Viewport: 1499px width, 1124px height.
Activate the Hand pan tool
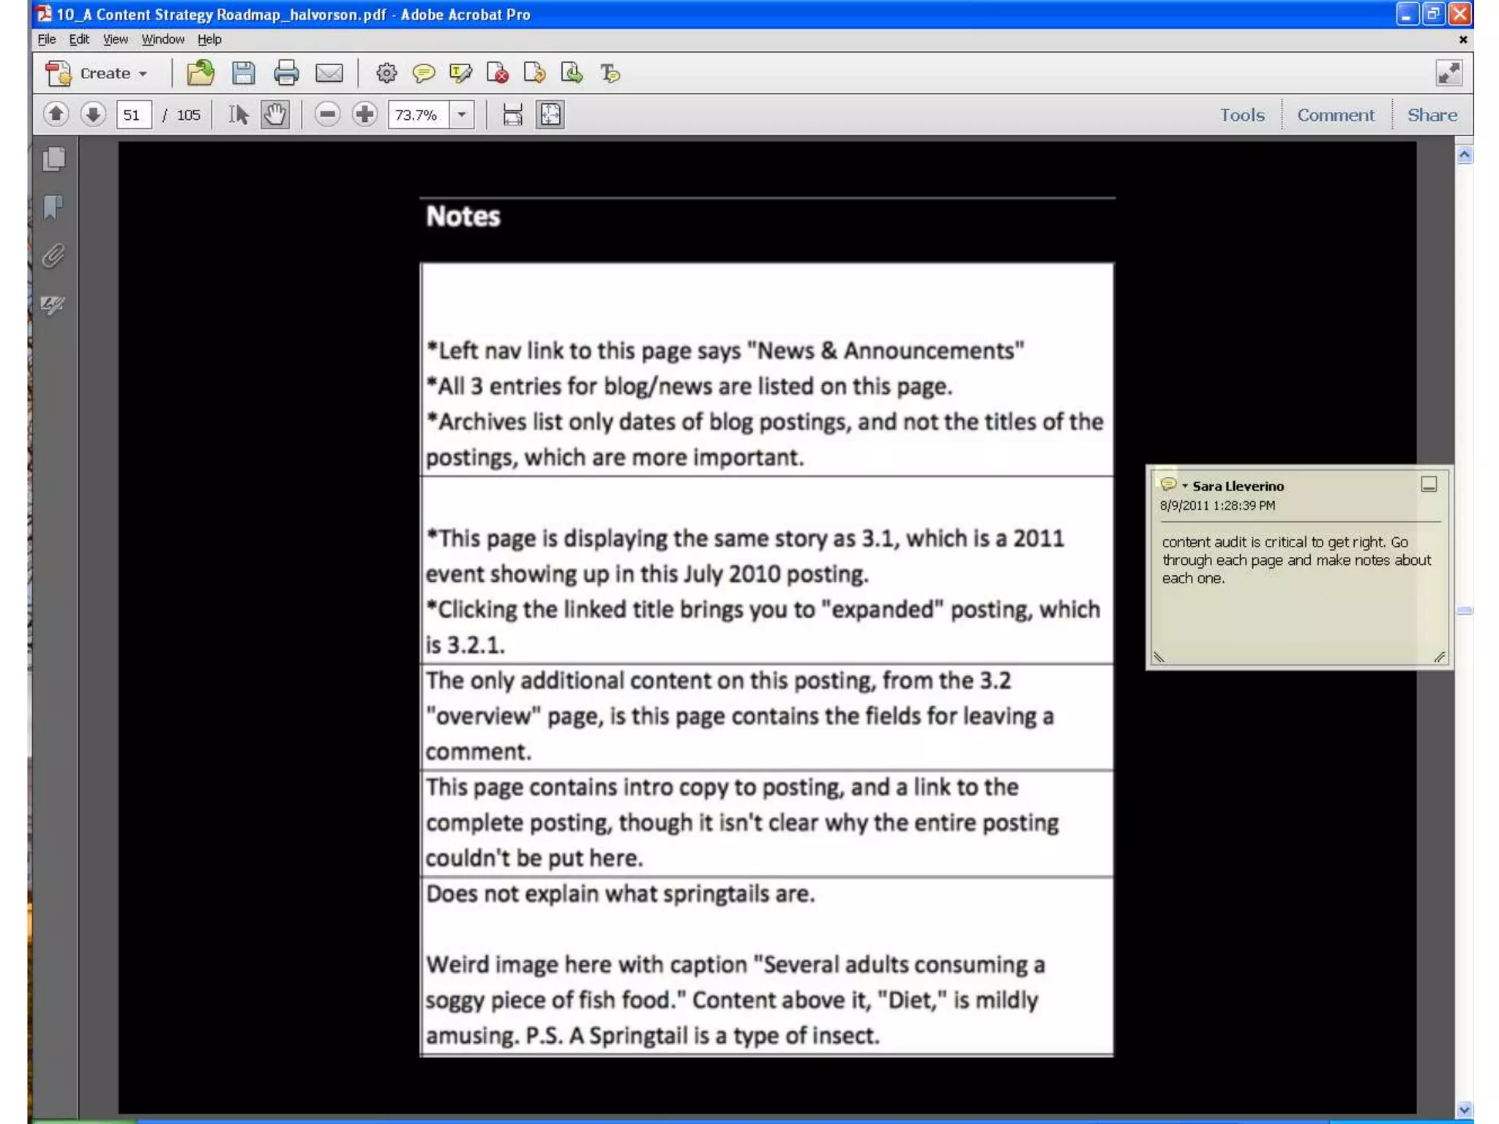pyautogui.click(x=275, y=115)
